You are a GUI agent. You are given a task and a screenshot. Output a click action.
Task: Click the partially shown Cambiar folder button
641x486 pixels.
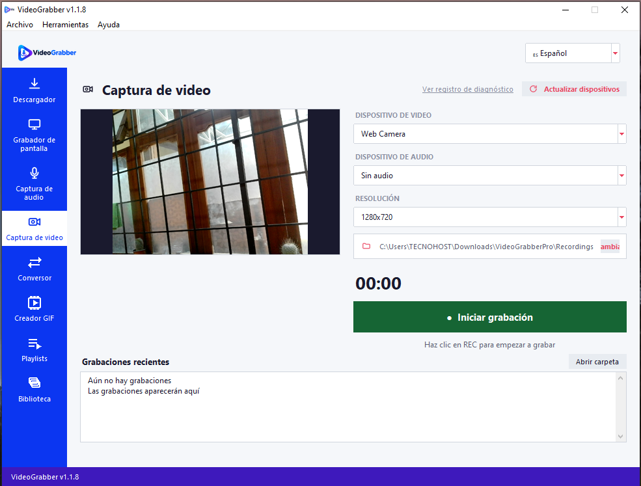coord(610,246)
